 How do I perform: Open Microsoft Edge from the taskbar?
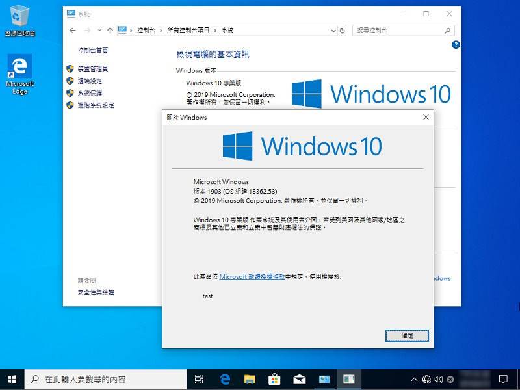click(x=224, y=378)
